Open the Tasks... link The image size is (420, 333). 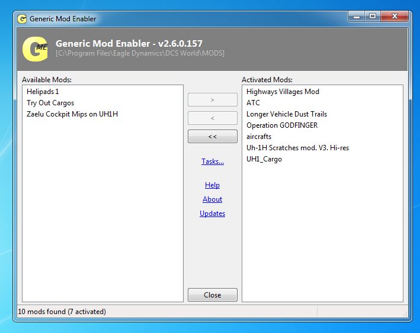pos(213,161)
